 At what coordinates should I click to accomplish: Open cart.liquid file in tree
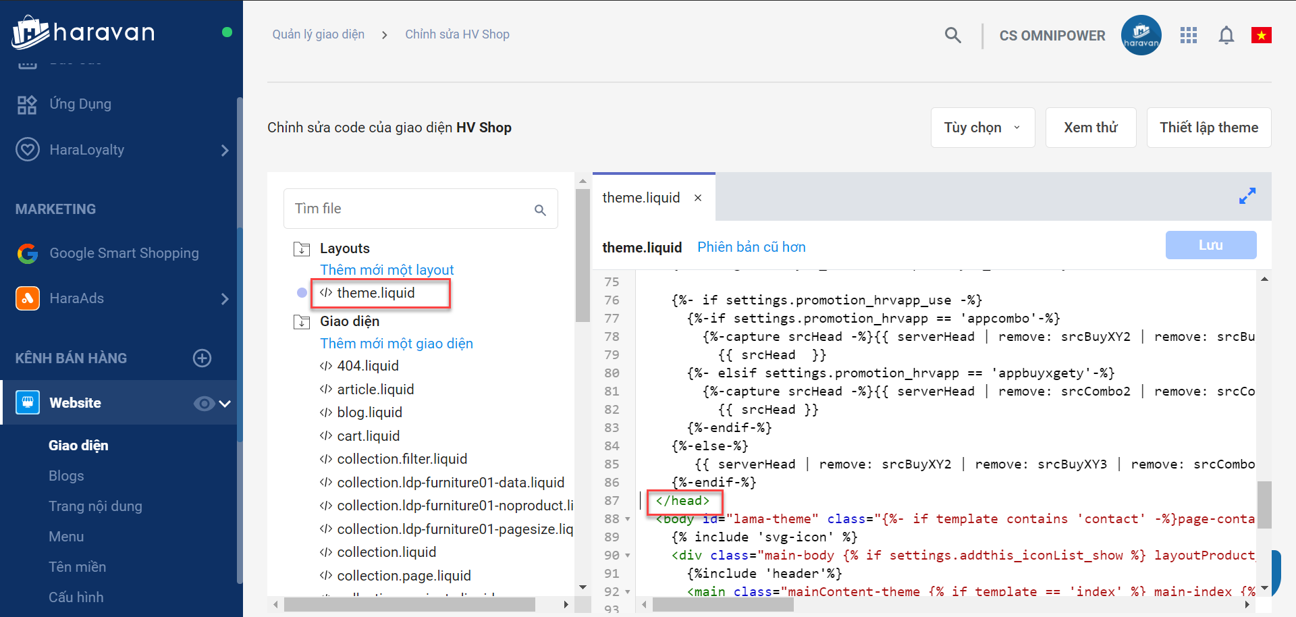coord(368,436)
